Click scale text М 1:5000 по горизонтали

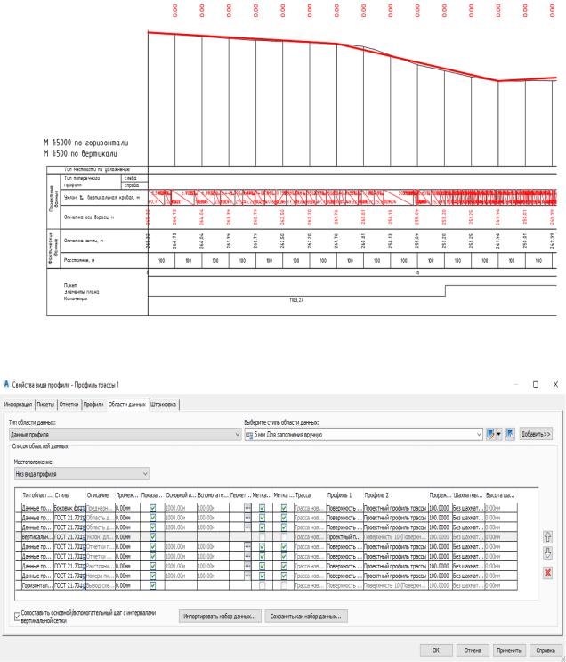point(86,143)
